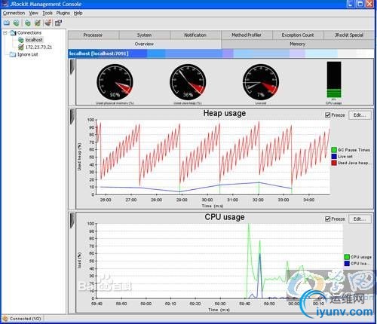The width and height of the screenshot is (377, 324).
Task: Click the new folder toolbar icon
Action: pos(7,23)
